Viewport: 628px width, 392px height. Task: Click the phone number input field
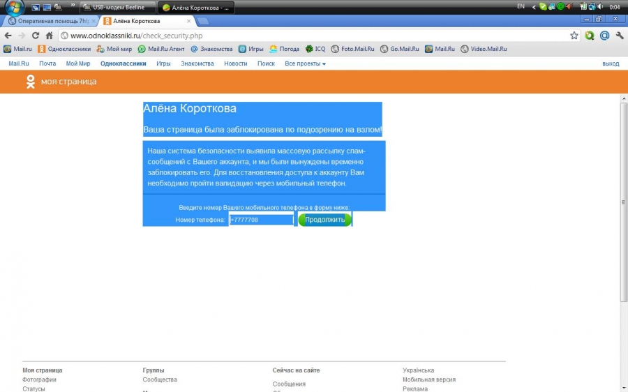coord(262,220)
